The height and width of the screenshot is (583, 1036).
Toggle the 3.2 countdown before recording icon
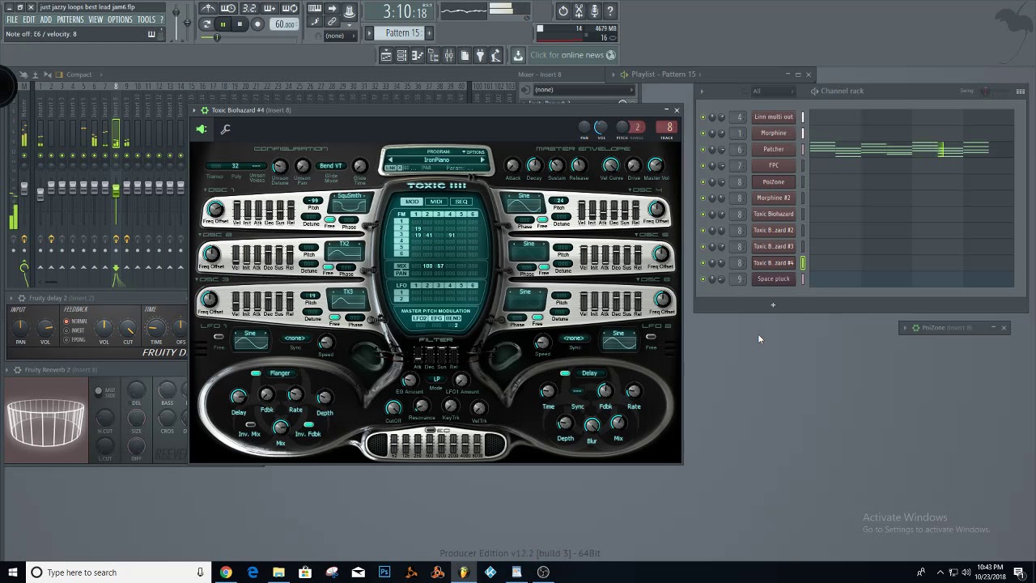tap(248, 9)
